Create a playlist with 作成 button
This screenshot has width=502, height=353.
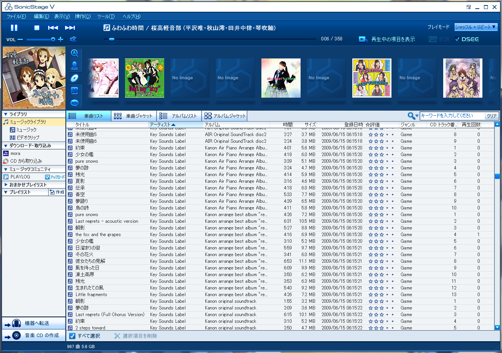[x=57, y=192]
